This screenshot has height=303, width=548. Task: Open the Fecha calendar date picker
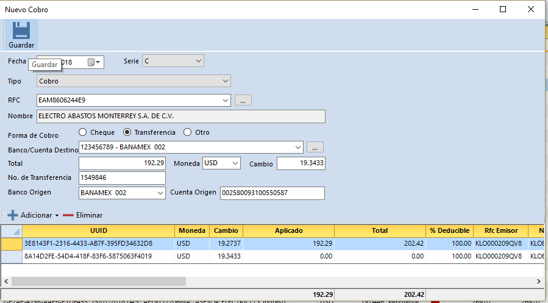pos(91,62)
